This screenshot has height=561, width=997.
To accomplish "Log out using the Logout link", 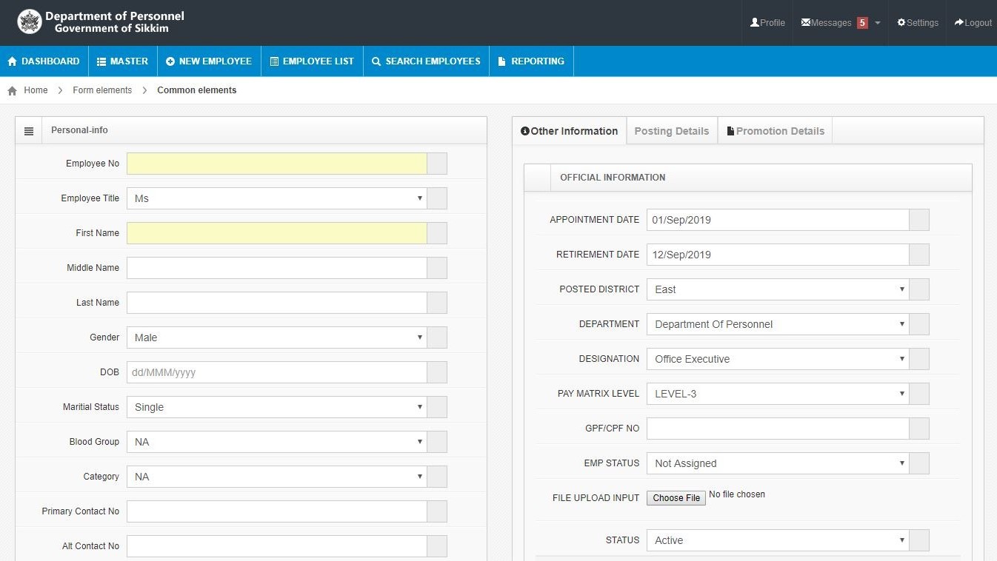I will [x=973, y=23].
